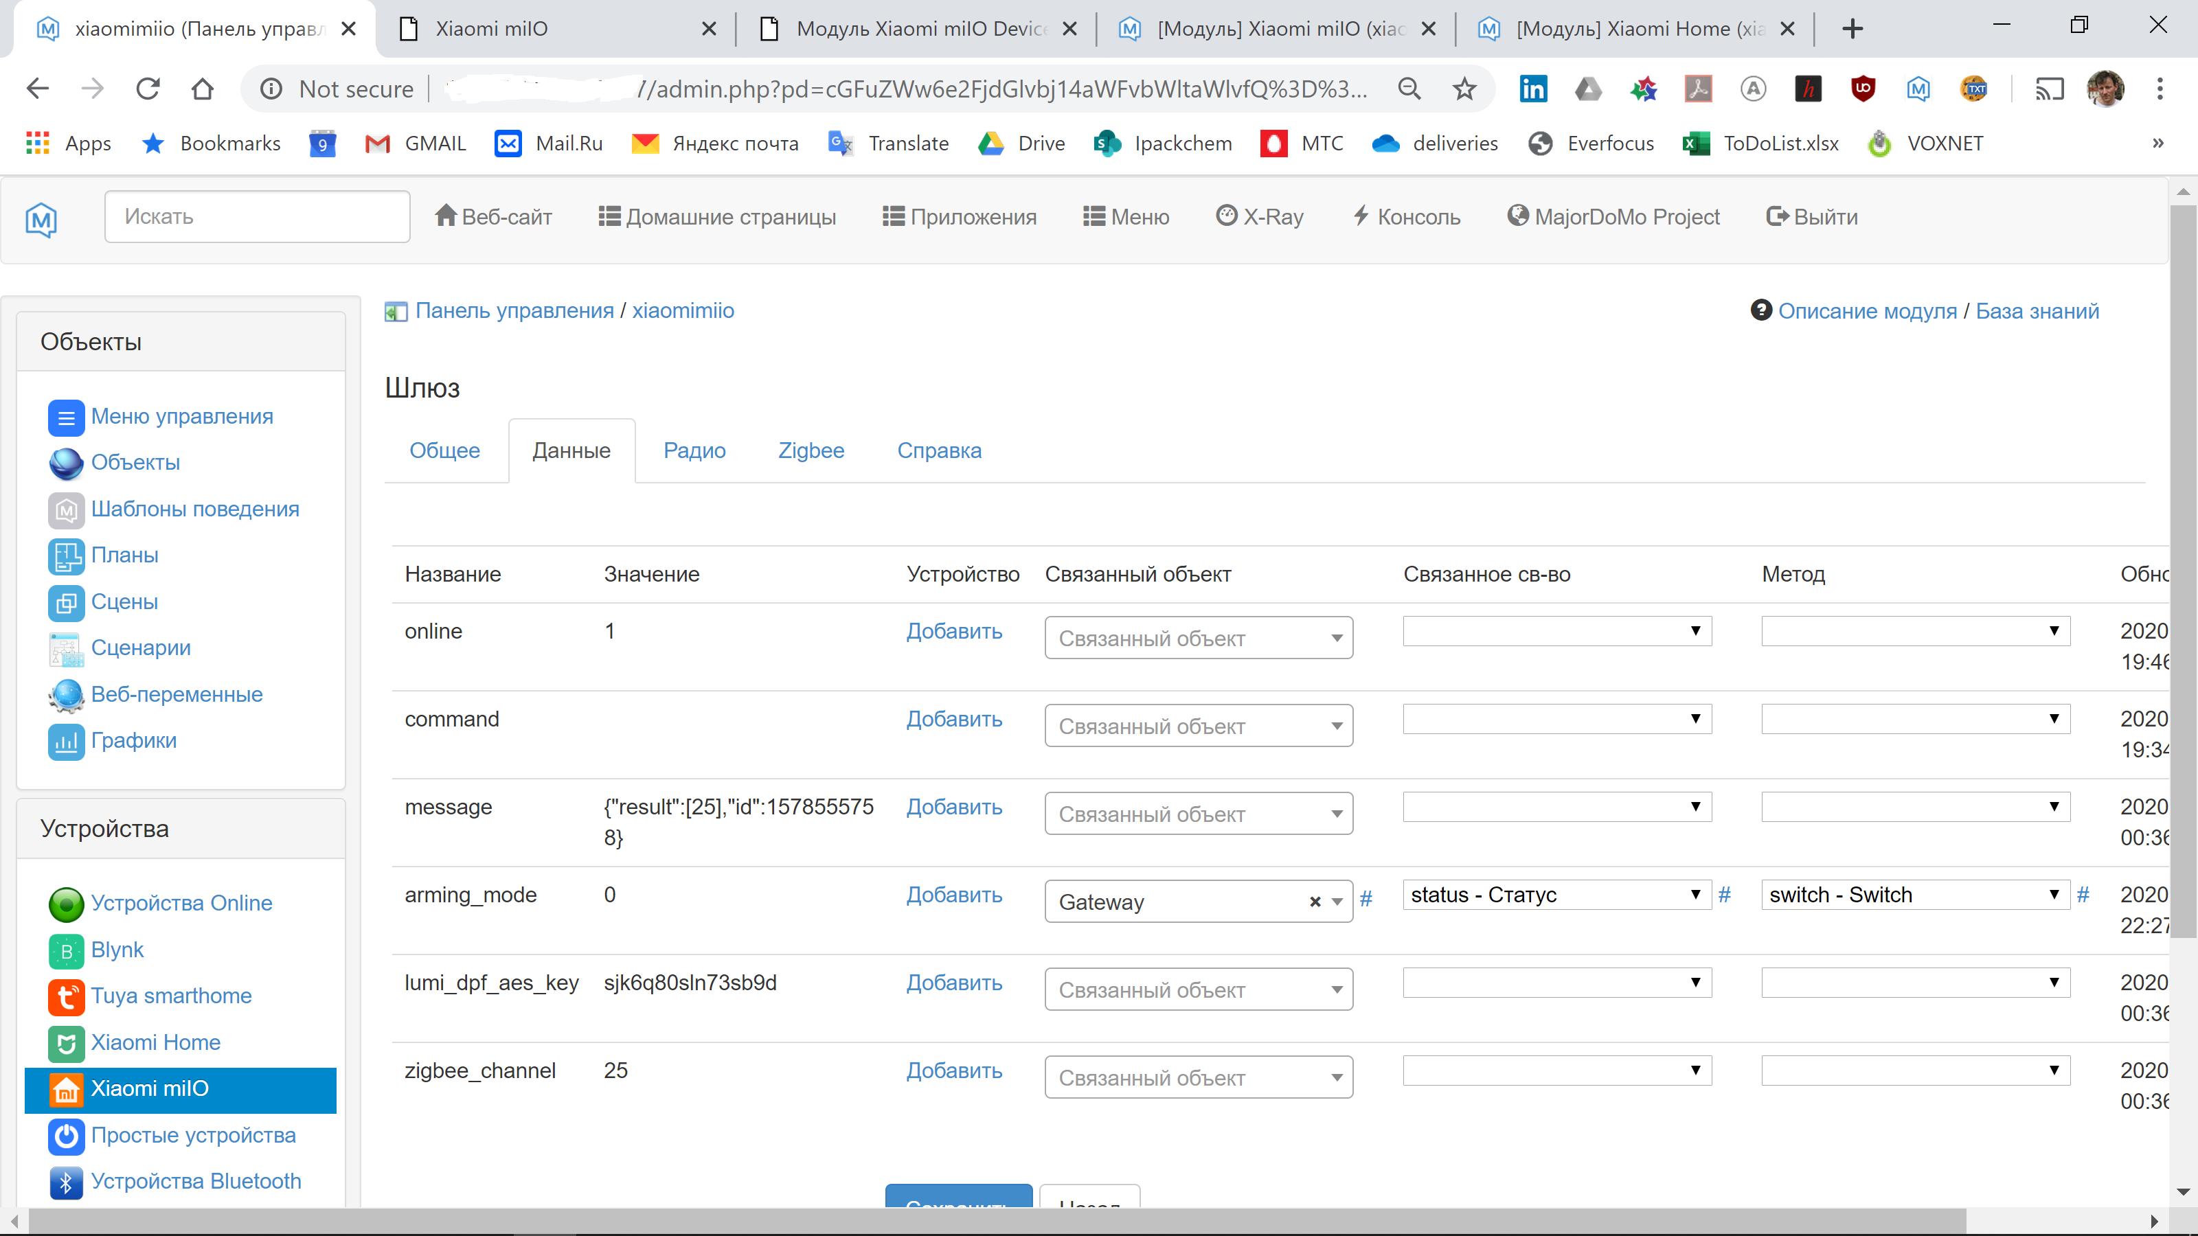Open the switch - Switch method dropdown
Viewport: 2198px width, 1236px height.
click(x=1915, y=895)
